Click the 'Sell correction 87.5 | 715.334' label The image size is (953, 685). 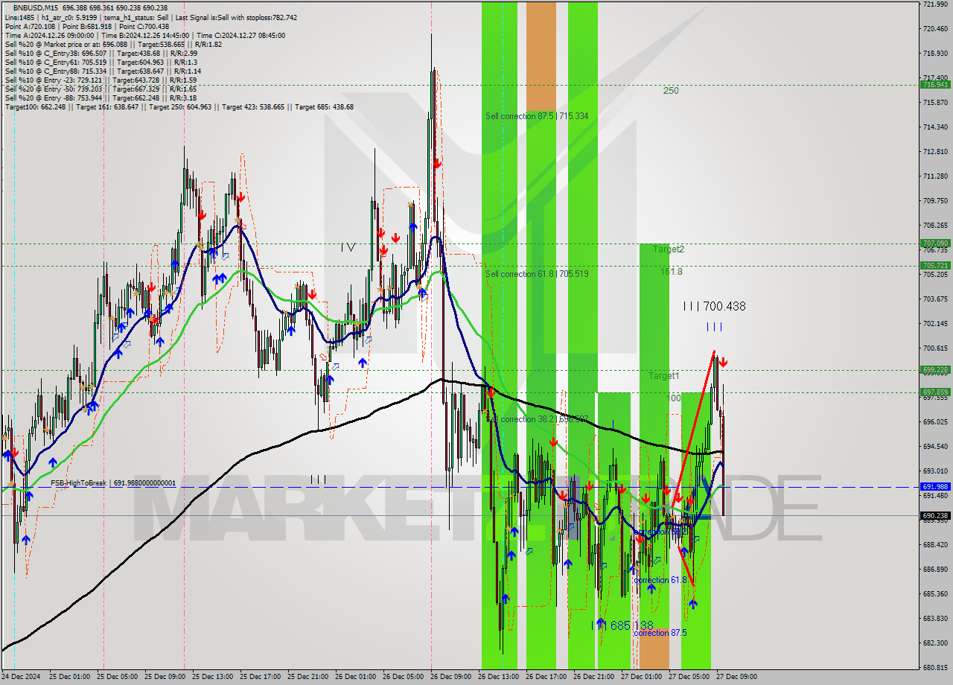[537, 116]
